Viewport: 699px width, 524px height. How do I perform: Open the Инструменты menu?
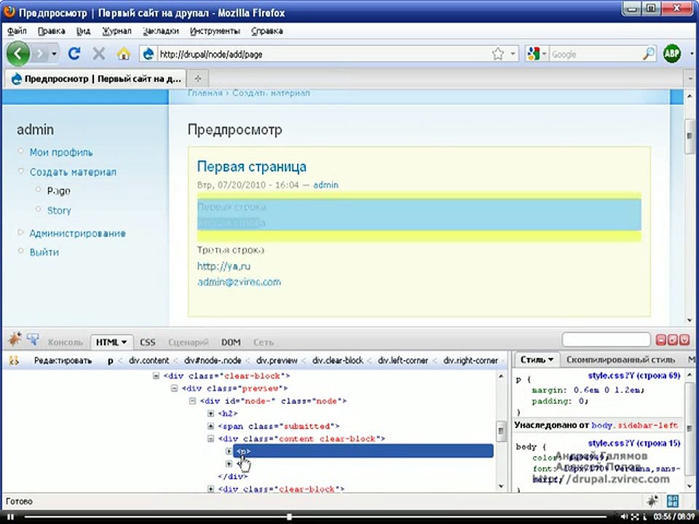click(215, 31)
